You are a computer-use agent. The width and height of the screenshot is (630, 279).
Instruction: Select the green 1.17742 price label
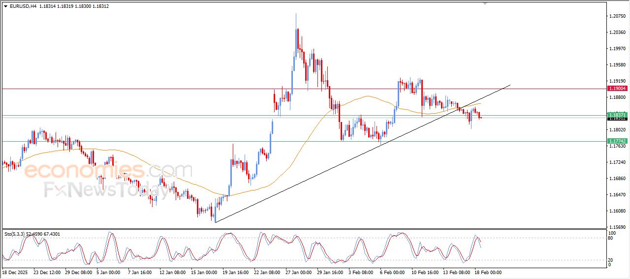click(x=617, y=141)
